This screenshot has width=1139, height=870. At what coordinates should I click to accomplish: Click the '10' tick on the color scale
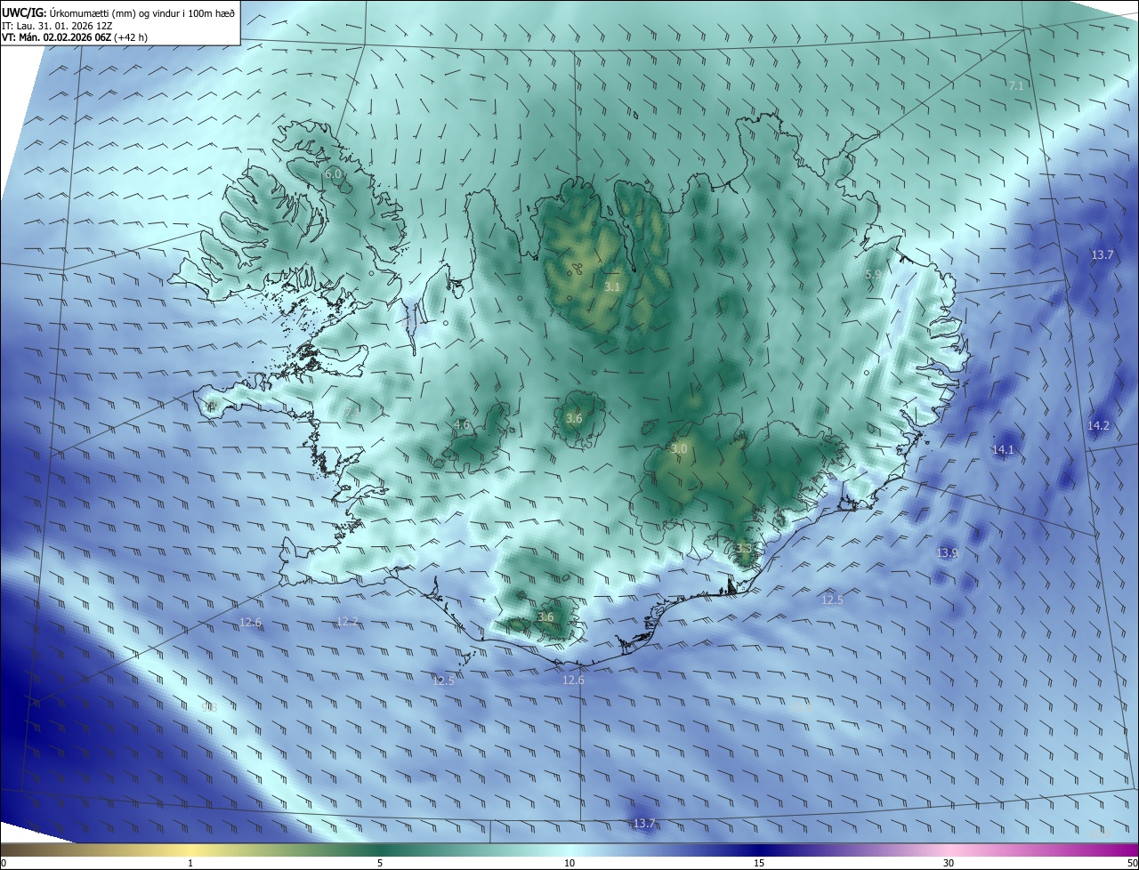coord(569,863)
